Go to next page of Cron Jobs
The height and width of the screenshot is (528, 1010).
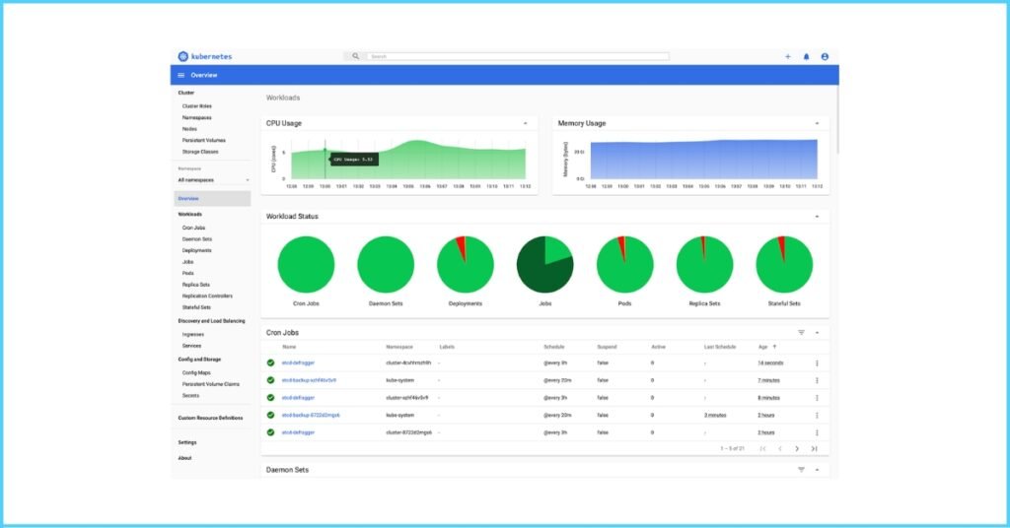[x=797, y=449]
